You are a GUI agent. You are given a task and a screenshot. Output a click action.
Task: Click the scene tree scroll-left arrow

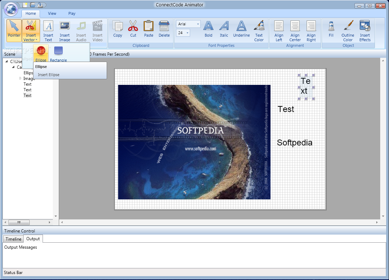click(x=6, y=222)
